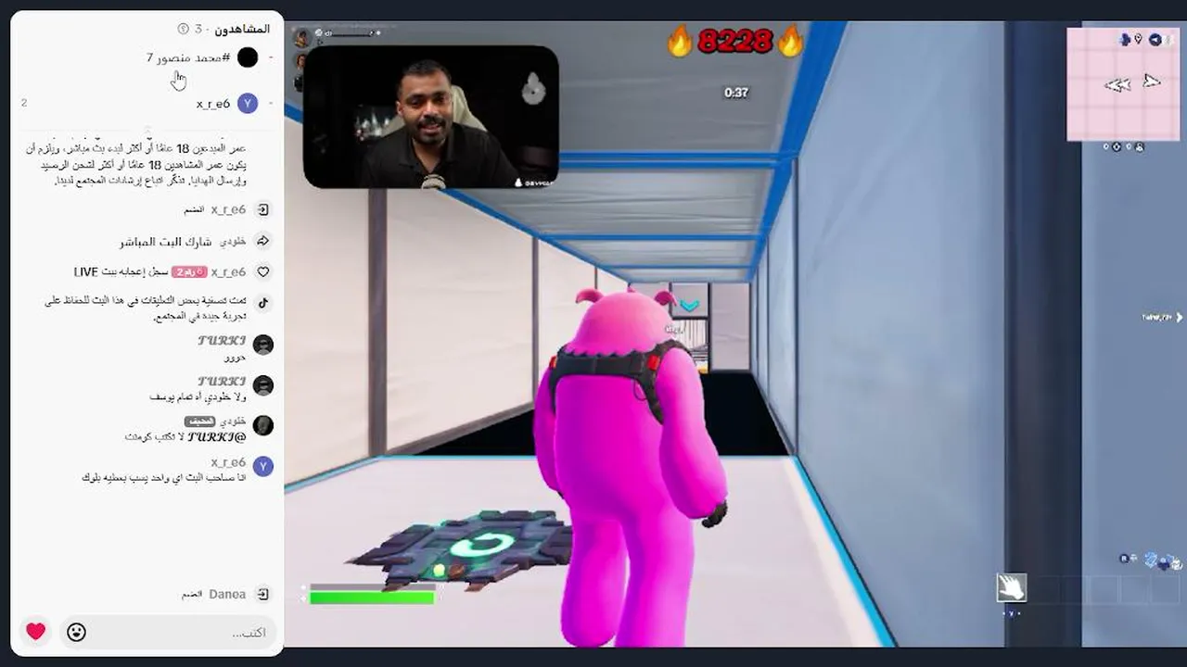Click the join icon beside x_r_e6 joined notice

(263, 210)
